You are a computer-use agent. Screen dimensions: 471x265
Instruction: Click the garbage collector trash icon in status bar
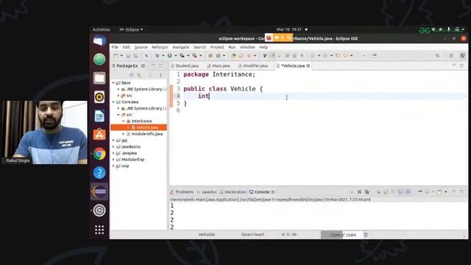(366, 235)
